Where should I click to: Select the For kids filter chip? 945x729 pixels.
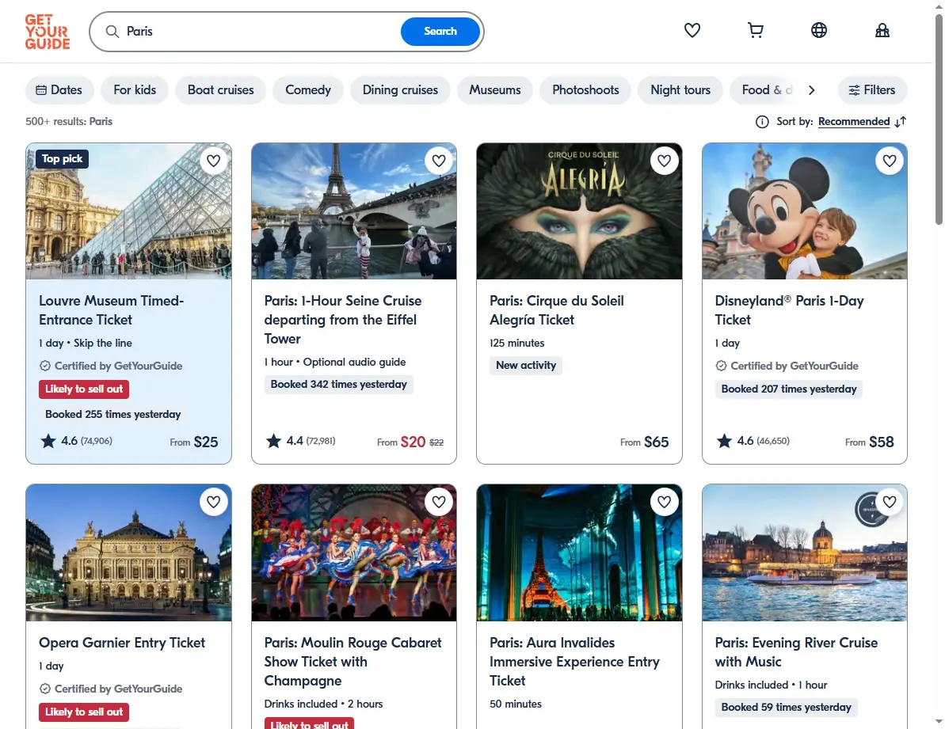[x=135, y=89]
